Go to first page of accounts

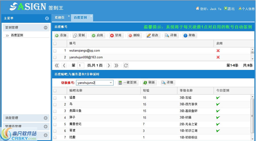(x=57, y=66)
